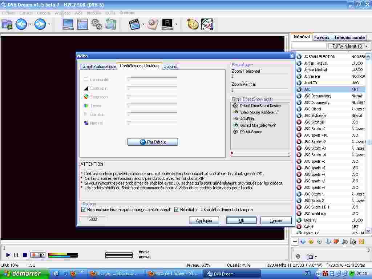Image resolution: width=372 pixels, height=279 pixels.
Task: Click the Ignorer button
Action: 276,221
